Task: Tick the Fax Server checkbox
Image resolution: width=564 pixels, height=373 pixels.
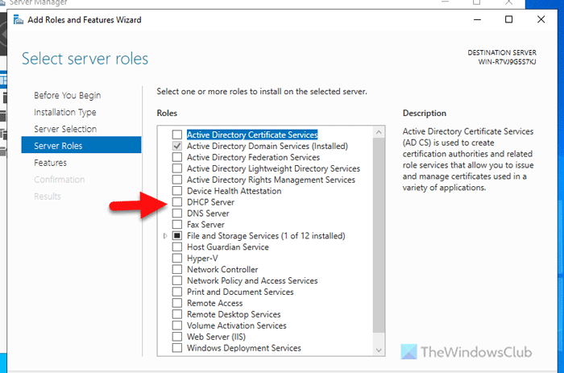Action: point(177,225)
